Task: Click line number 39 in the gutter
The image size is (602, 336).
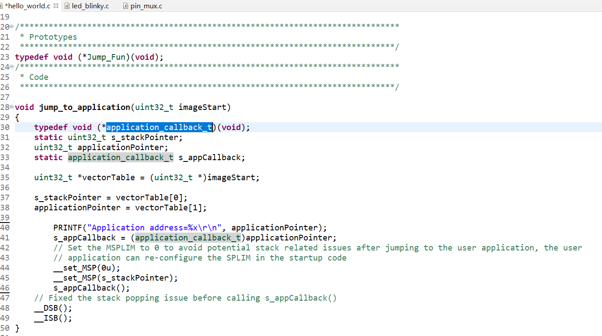Action: tap(5, 218)
